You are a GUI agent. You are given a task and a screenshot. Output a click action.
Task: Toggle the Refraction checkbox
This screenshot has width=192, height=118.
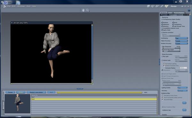pyautogui.click(x=162, y=26)
